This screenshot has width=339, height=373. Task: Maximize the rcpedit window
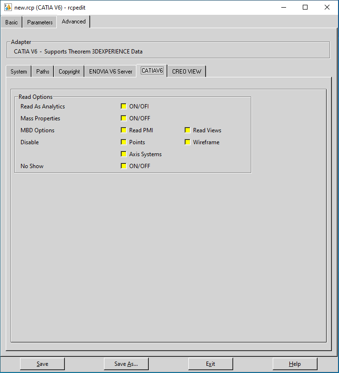[305, 7]
